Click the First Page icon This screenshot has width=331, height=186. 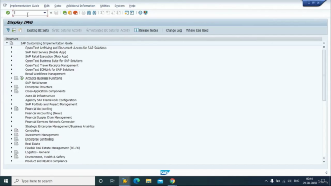click(102, 13)
